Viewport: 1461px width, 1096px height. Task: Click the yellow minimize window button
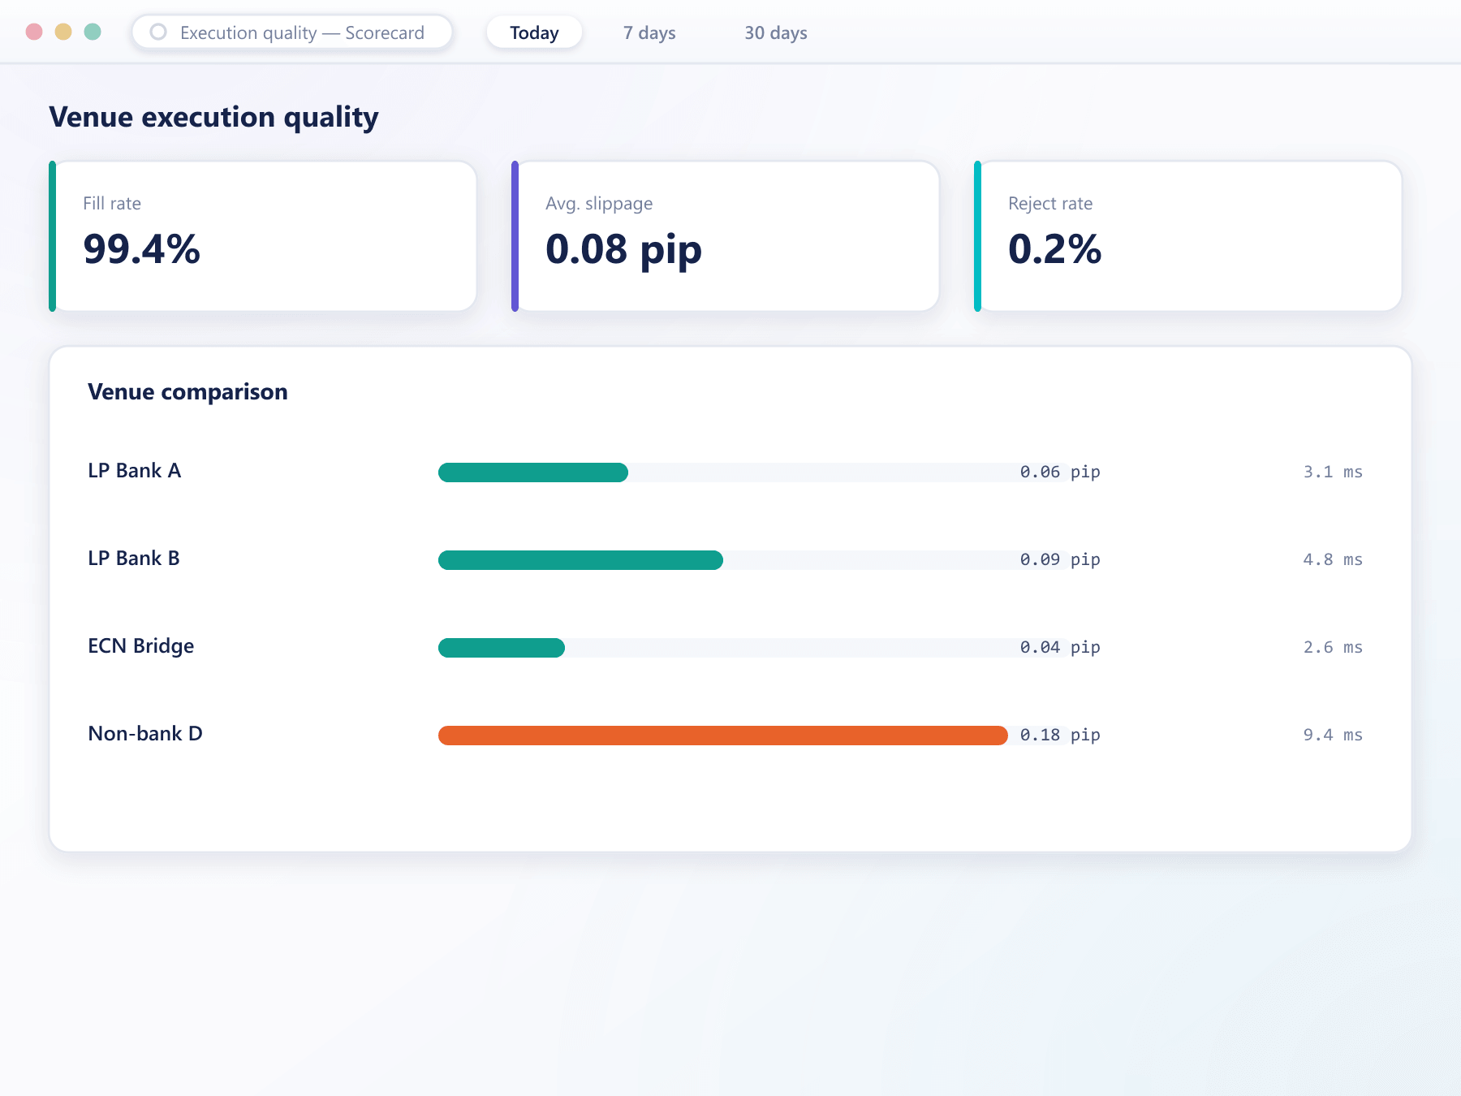click(x=63, y=32)
